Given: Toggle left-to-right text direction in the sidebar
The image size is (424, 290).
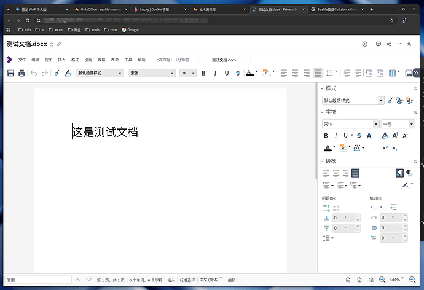Looking at the screenshot, I should 399,173.
